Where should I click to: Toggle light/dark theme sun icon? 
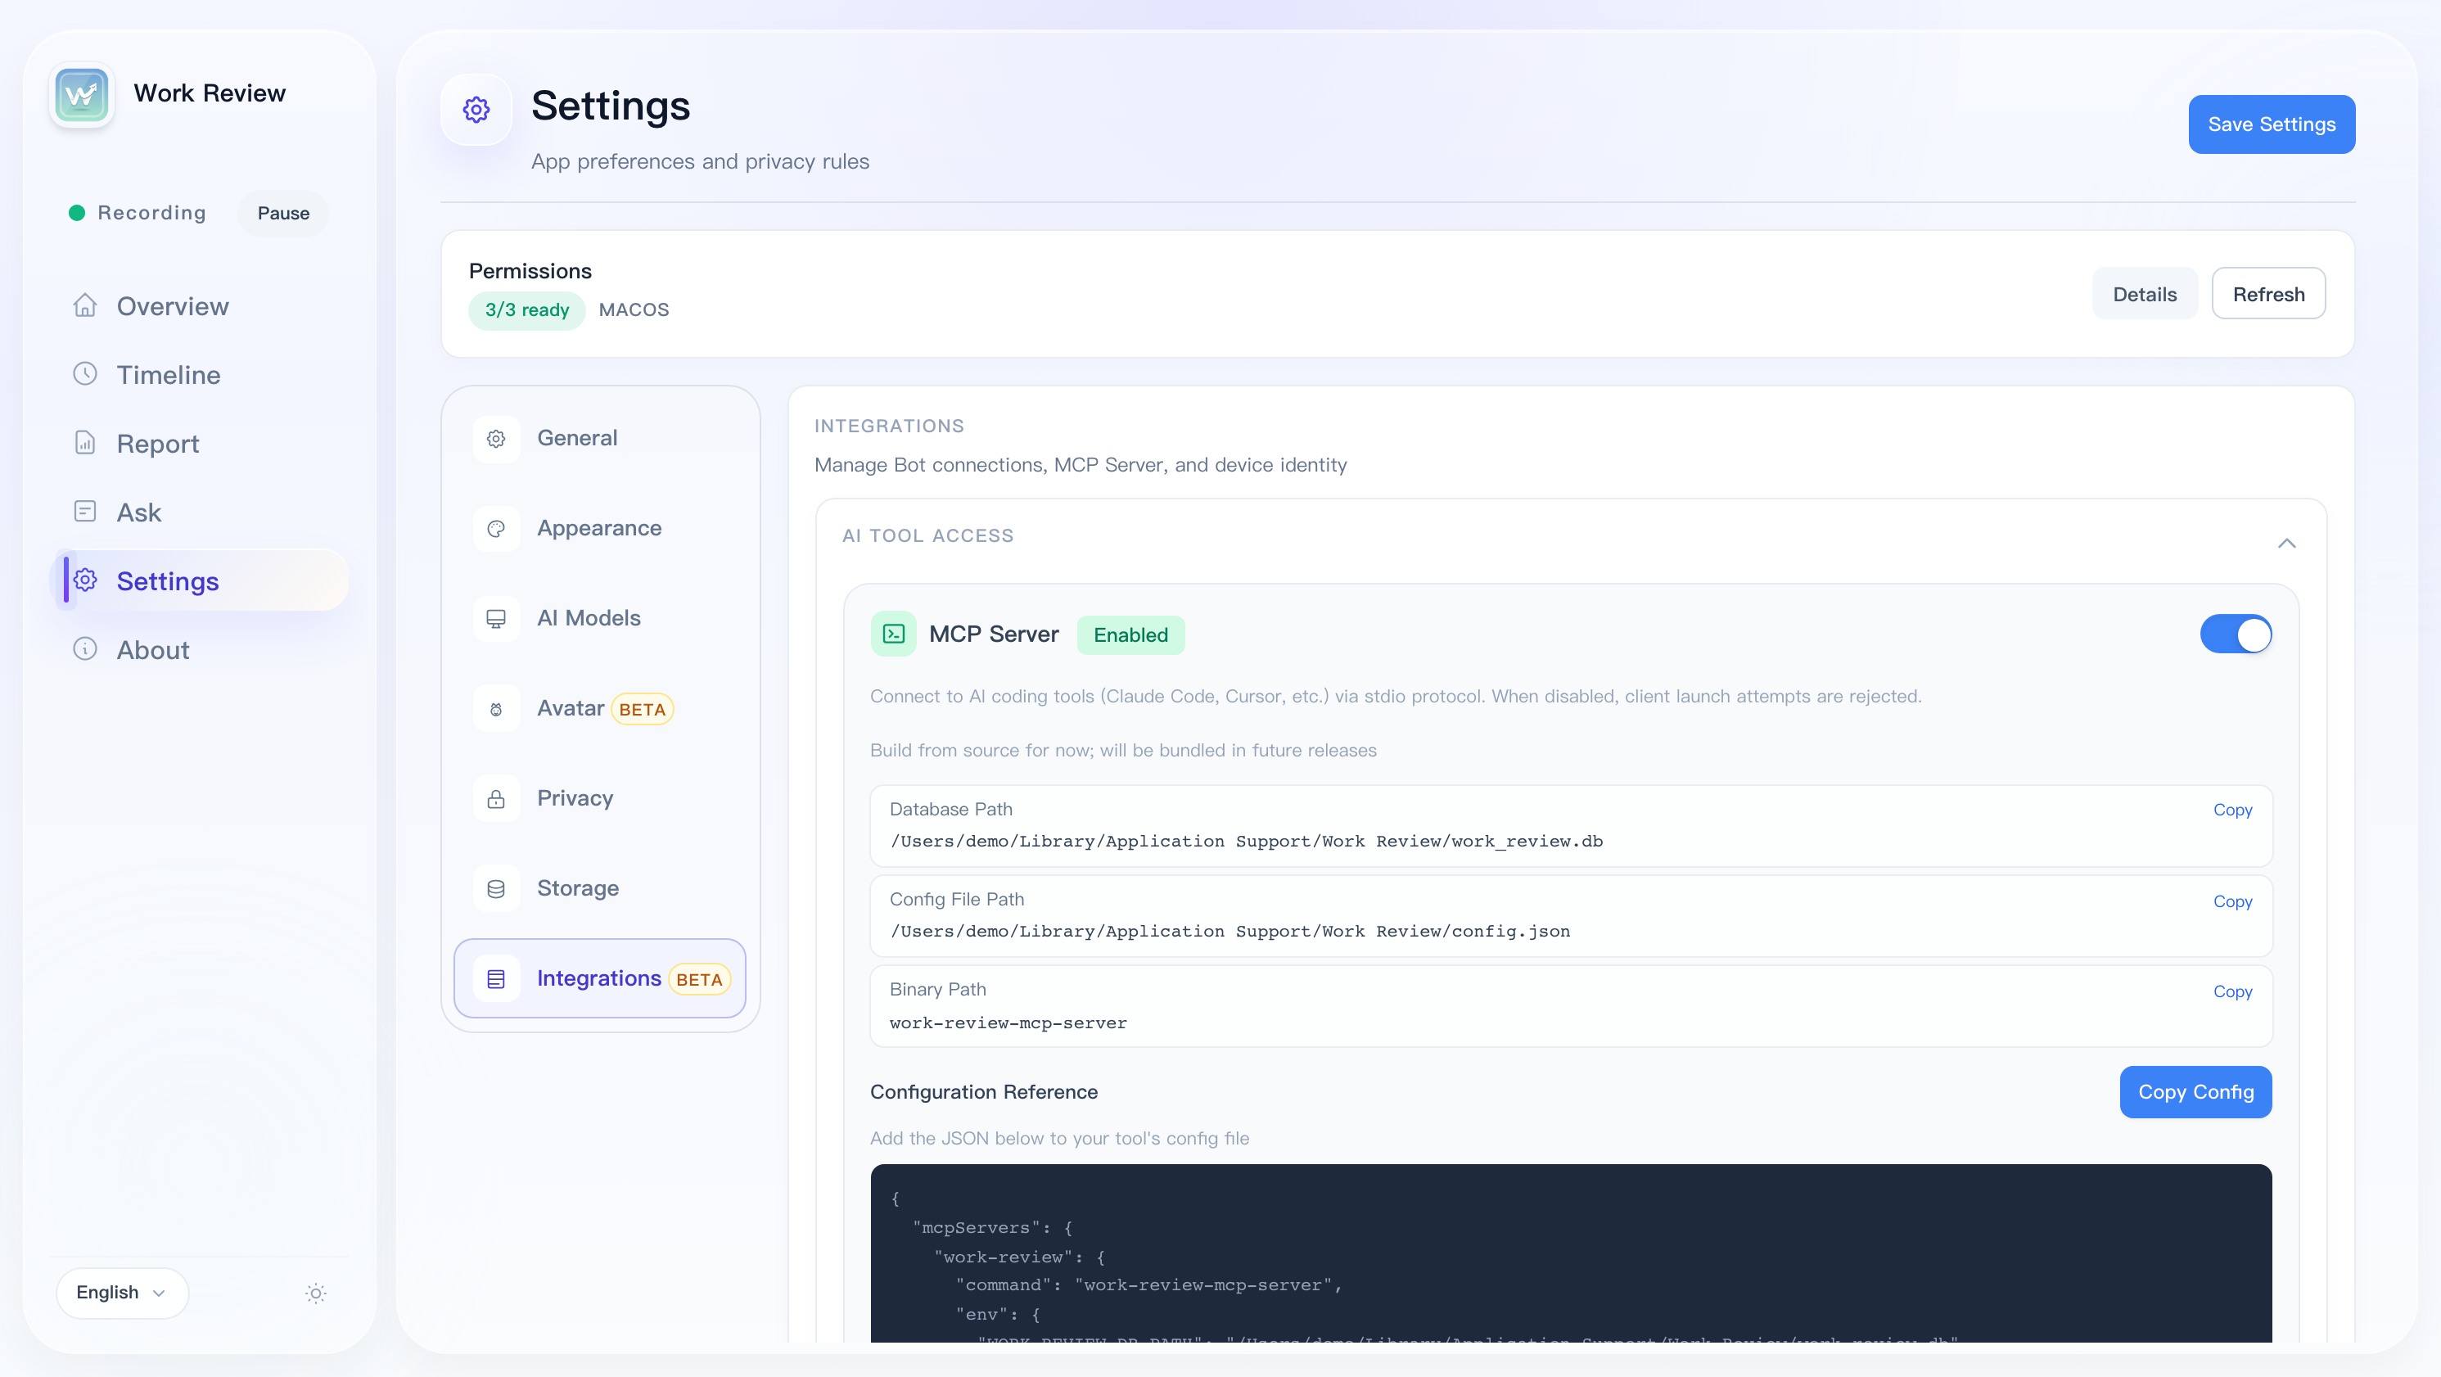(x=317, y=1293)
